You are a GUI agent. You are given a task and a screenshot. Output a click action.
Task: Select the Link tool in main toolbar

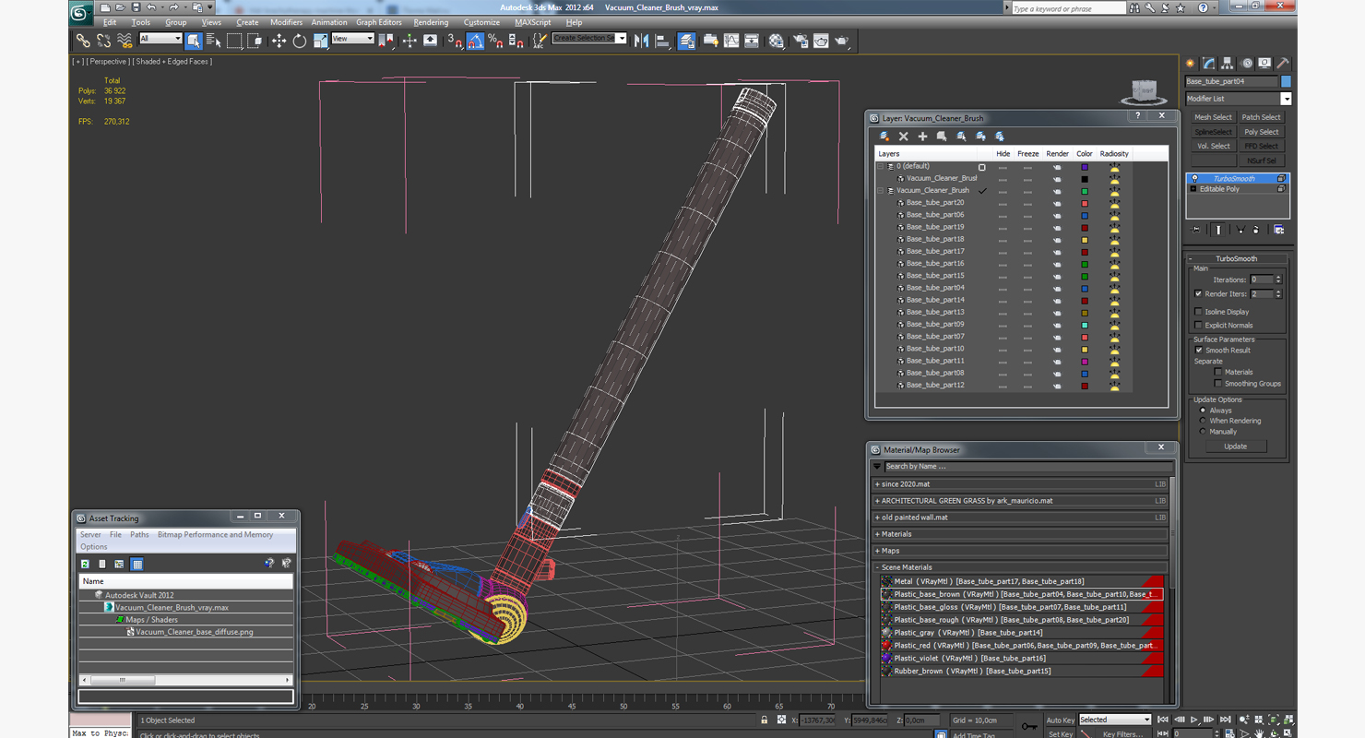[83, 41]
